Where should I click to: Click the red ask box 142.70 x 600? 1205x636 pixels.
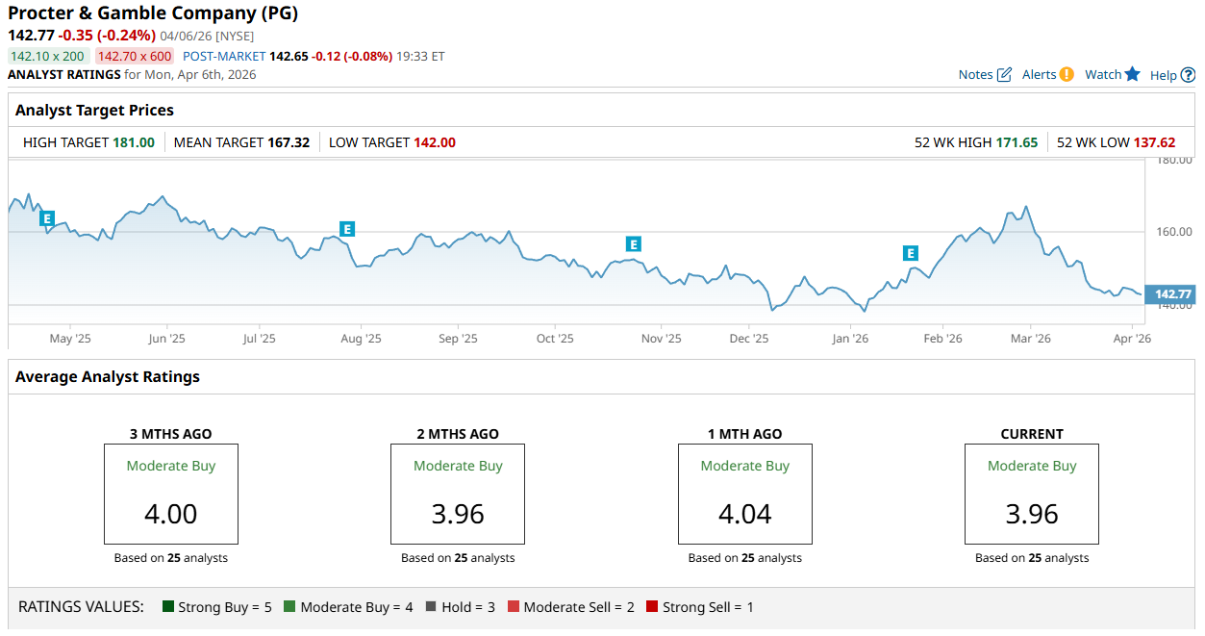click(x=135, y=56)
